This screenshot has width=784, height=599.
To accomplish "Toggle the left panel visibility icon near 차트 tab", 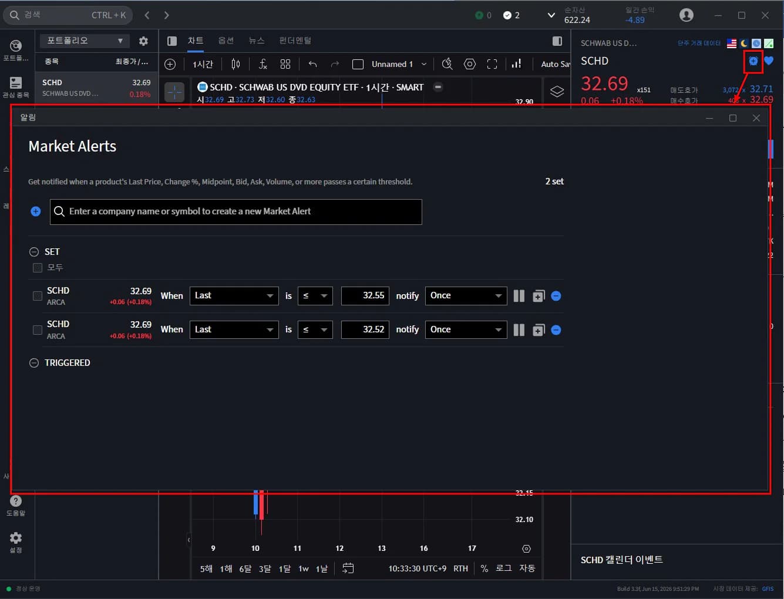I will [x=172, y=41].
